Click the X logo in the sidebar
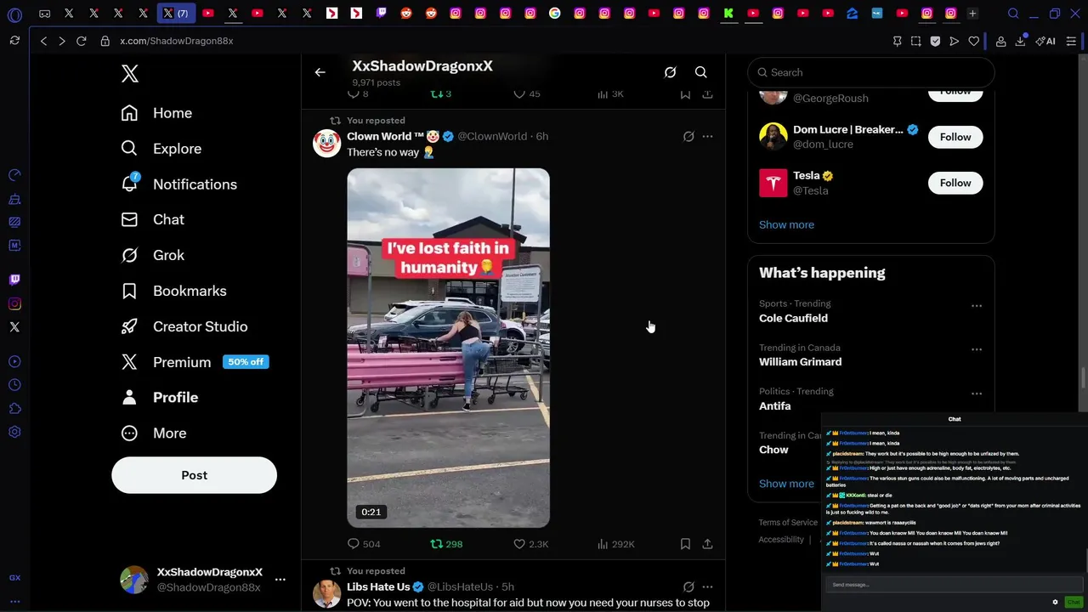Viewport: 1088px width, 612px height. tap(129, 73)
